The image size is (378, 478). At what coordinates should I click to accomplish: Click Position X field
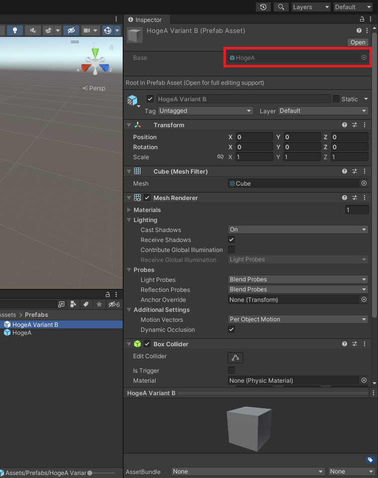pos(254,137)
